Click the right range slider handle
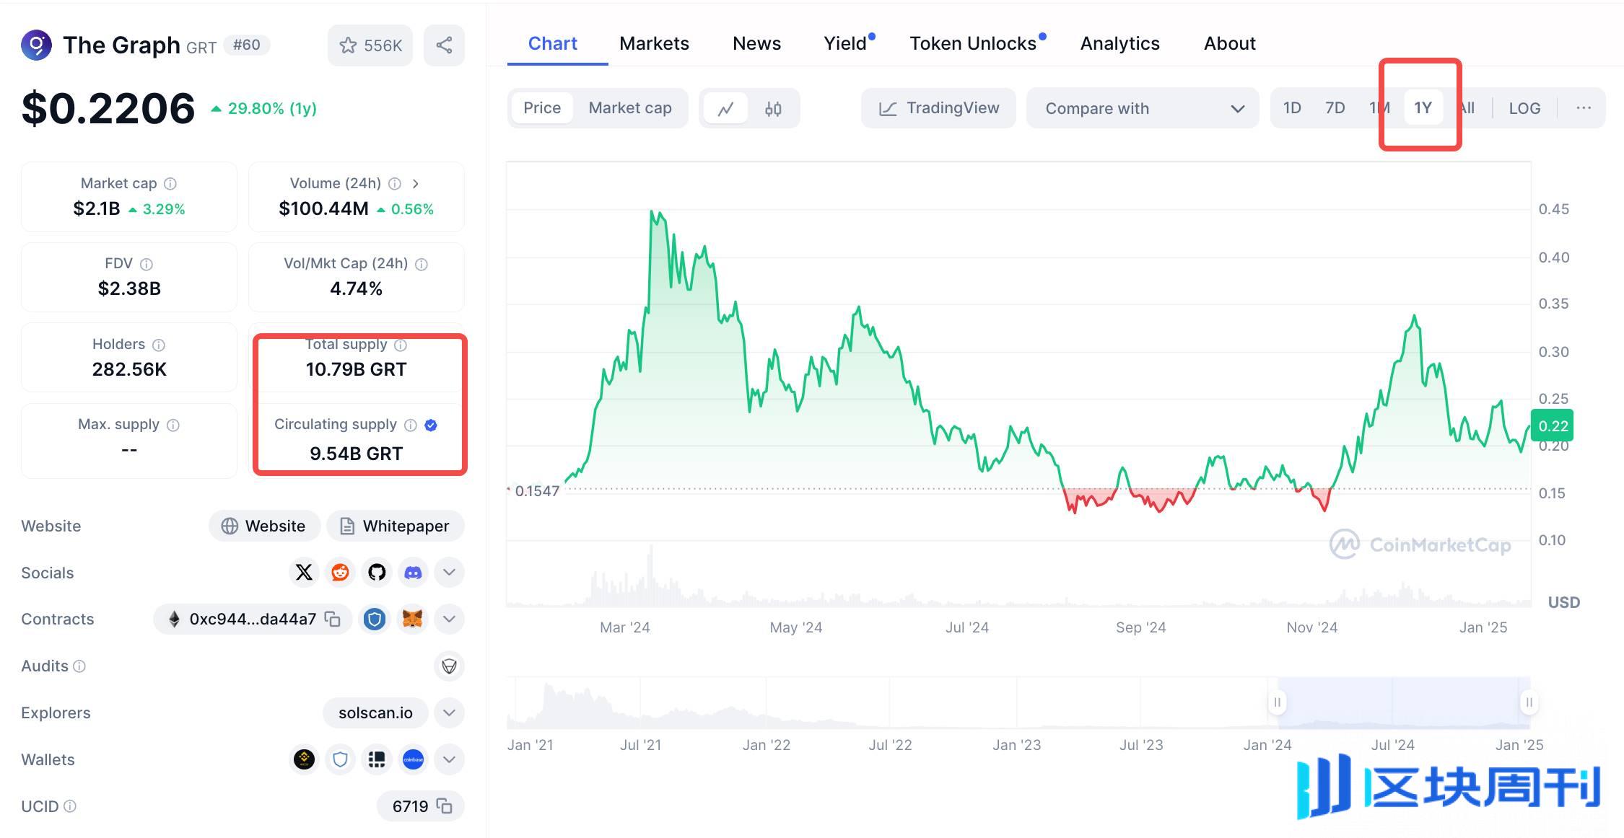The width and height of the screenshot is (1624, 838). 1529,702
